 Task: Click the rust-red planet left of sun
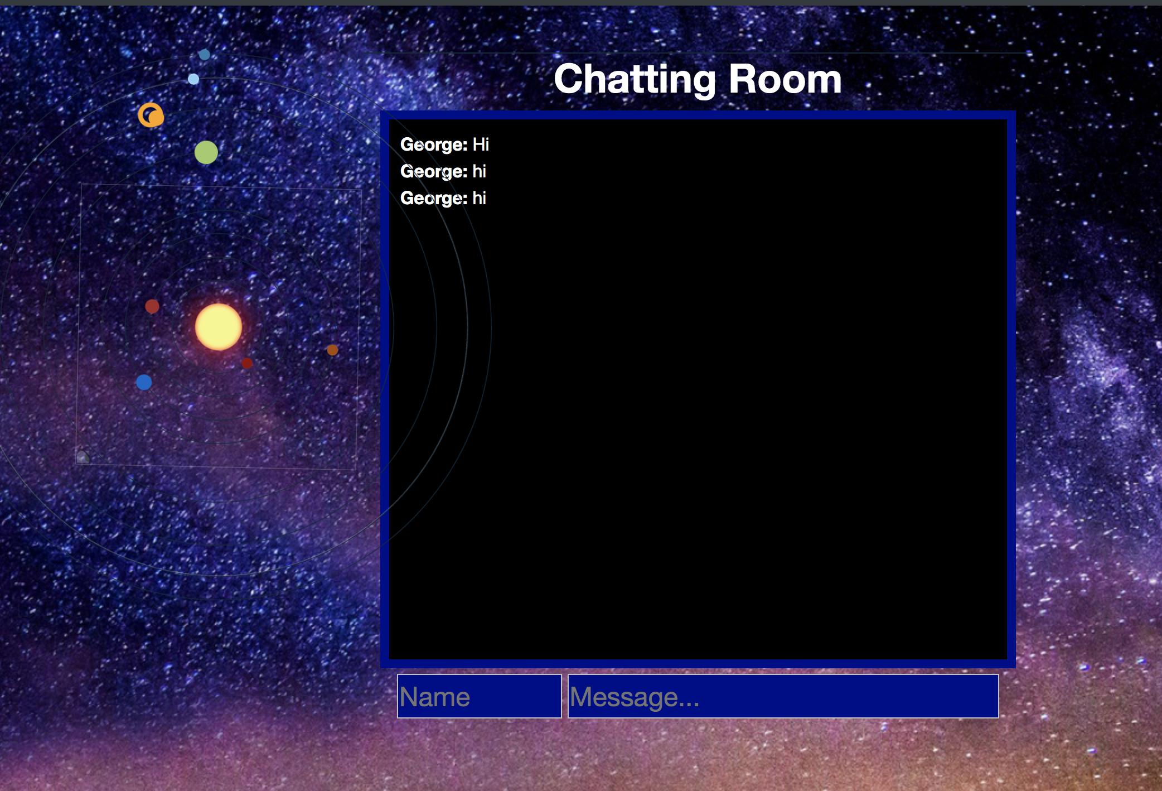tap(152, 306)
